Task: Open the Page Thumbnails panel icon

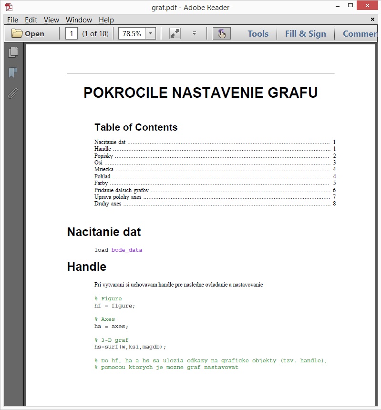Action: click(x=13, y=52)
